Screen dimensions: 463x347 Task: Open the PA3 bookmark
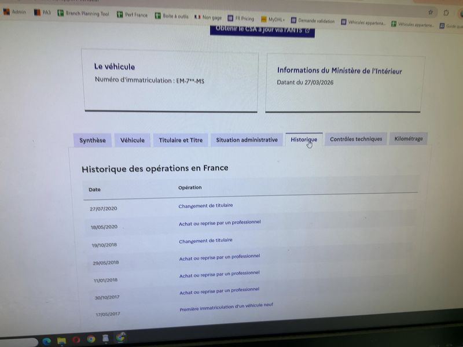pyautogui.click(x=42, y=12)
